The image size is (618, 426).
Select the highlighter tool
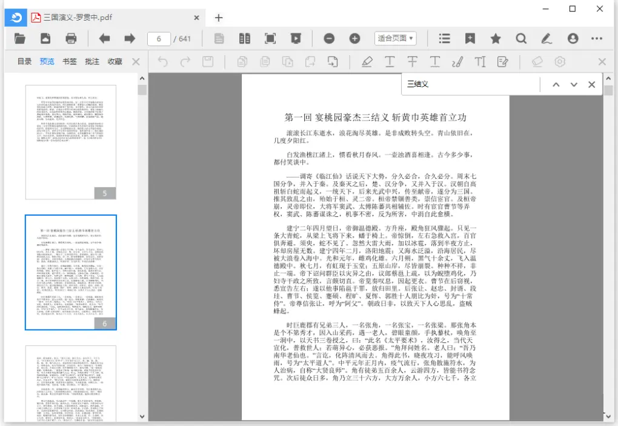(367, 61)
